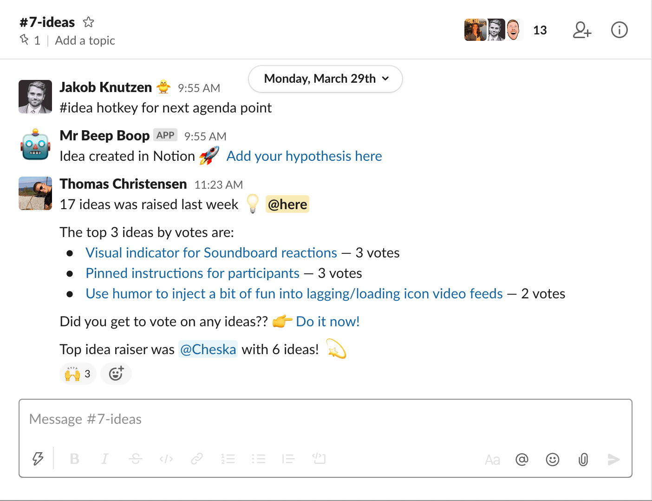The width and height of the screenshot is (652, 501).
Task: Insert a link using the link icon
Action: click(196, 459)
